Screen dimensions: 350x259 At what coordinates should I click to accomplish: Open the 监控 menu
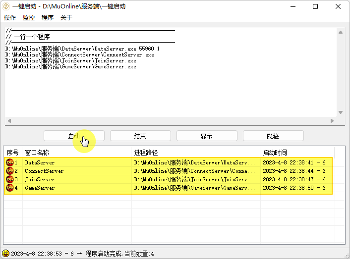[29, 18]
